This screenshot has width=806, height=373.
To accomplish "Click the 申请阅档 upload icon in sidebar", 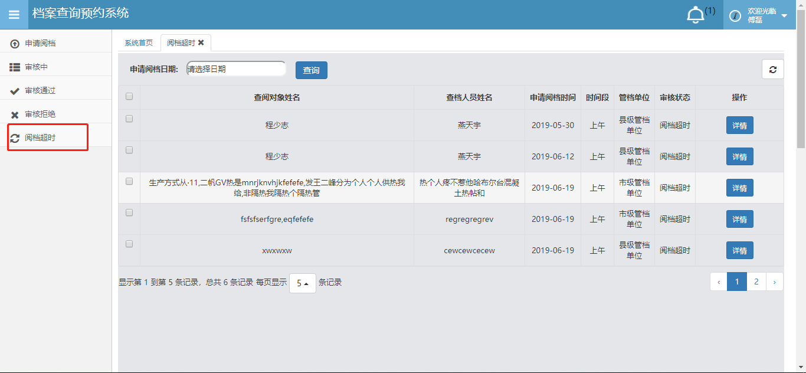I will point(15,44).
